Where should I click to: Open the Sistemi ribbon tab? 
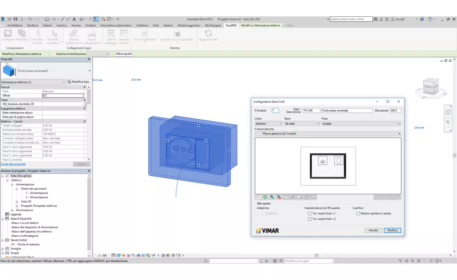pyautogui.click(x=47, y=26)
